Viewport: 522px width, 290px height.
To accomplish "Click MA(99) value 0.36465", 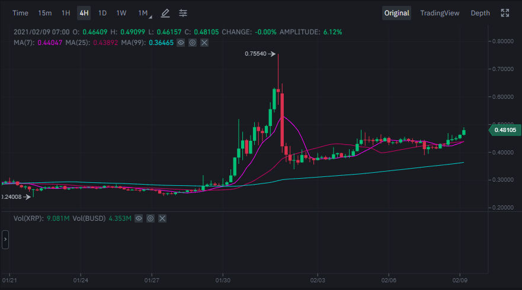I will 161,43.
